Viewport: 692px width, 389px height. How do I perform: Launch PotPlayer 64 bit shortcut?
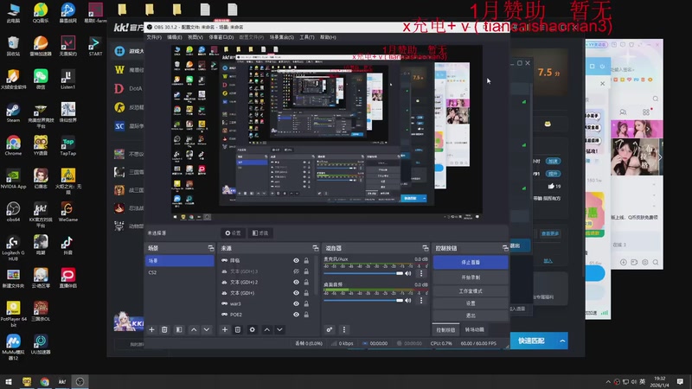click(13, 314)
